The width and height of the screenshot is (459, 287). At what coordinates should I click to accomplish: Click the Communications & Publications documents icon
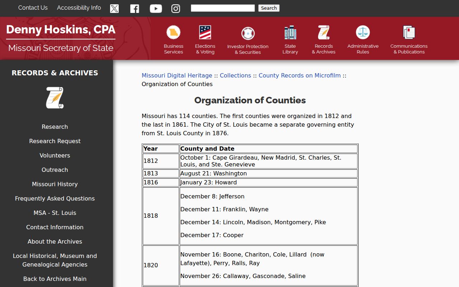(409, 33)
